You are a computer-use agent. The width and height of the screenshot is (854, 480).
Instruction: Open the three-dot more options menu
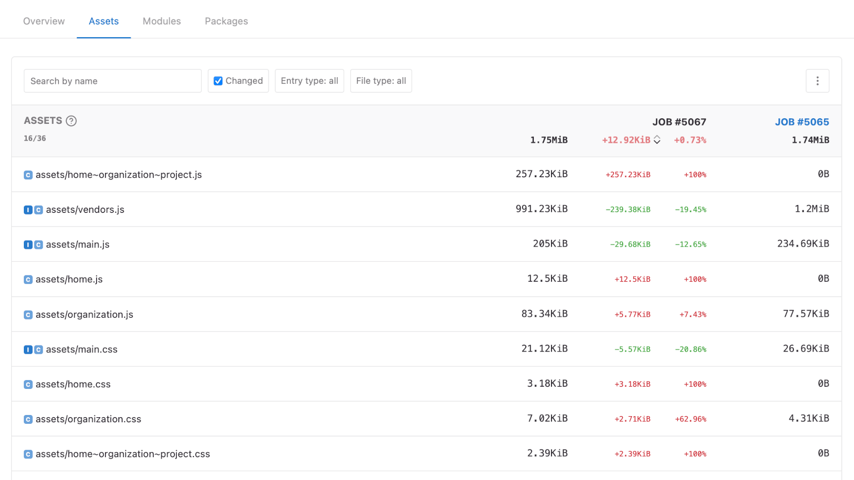click(x=817, y=81)
